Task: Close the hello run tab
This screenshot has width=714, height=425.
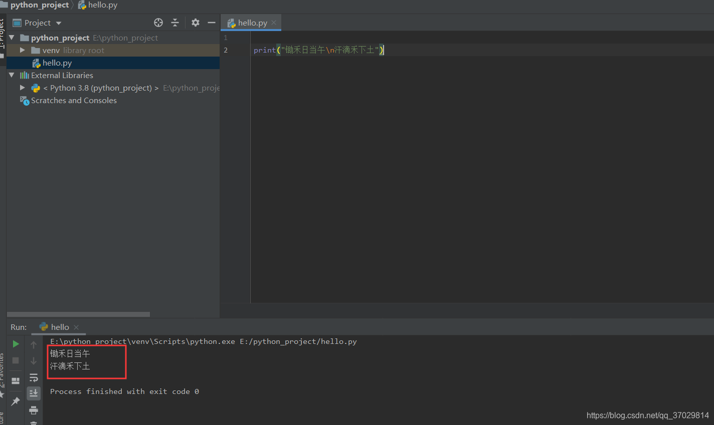Action: [x=76, y=327]
